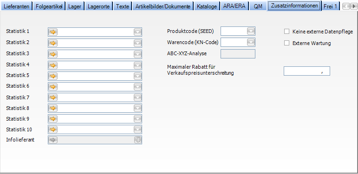Open the Artikelbilder/Dokumente tab
This screenshot has width=358, height=174.
pos(163,6)
